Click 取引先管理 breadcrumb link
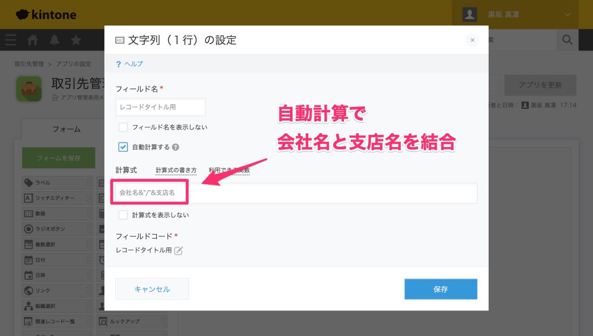Screen dimensions: 593x336 (29, 64)
